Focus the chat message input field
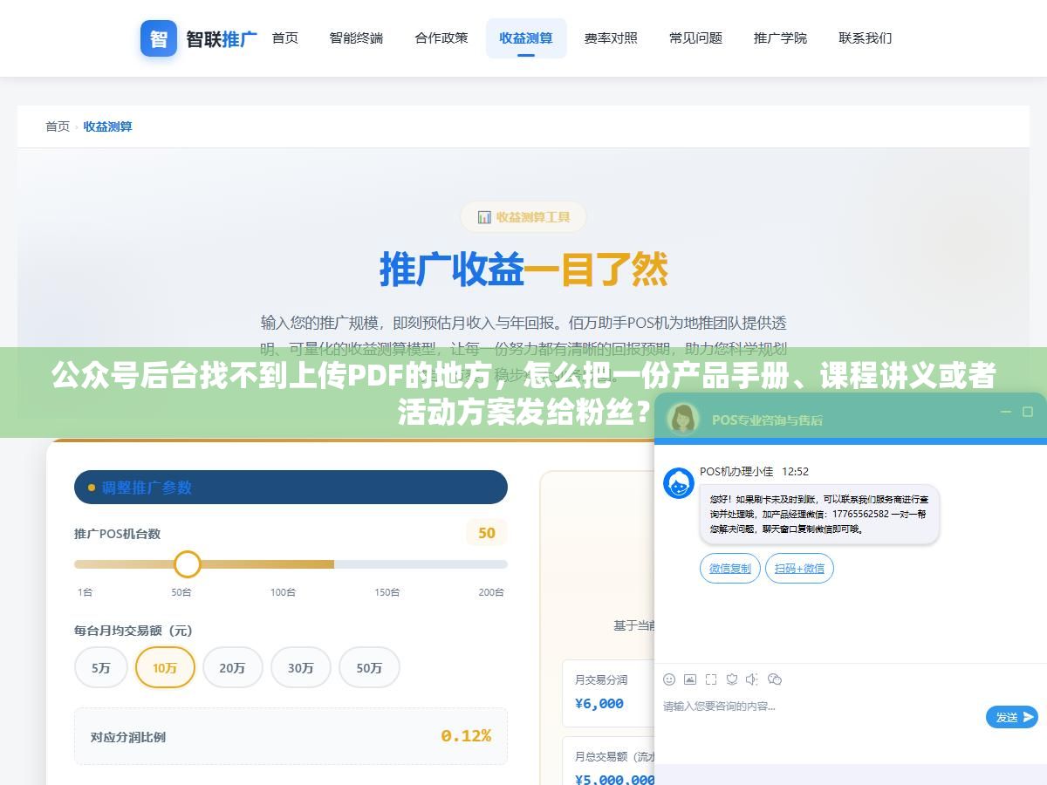 click(820, 717)
